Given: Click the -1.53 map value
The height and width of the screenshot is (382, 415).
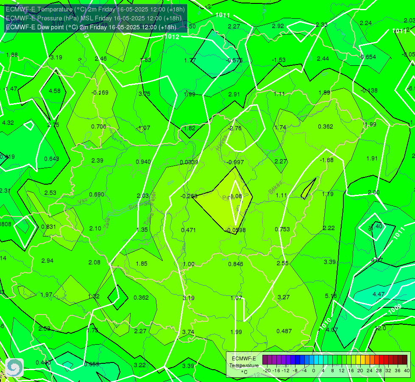Looking at the screenshot, I should [x=279, y=60].
